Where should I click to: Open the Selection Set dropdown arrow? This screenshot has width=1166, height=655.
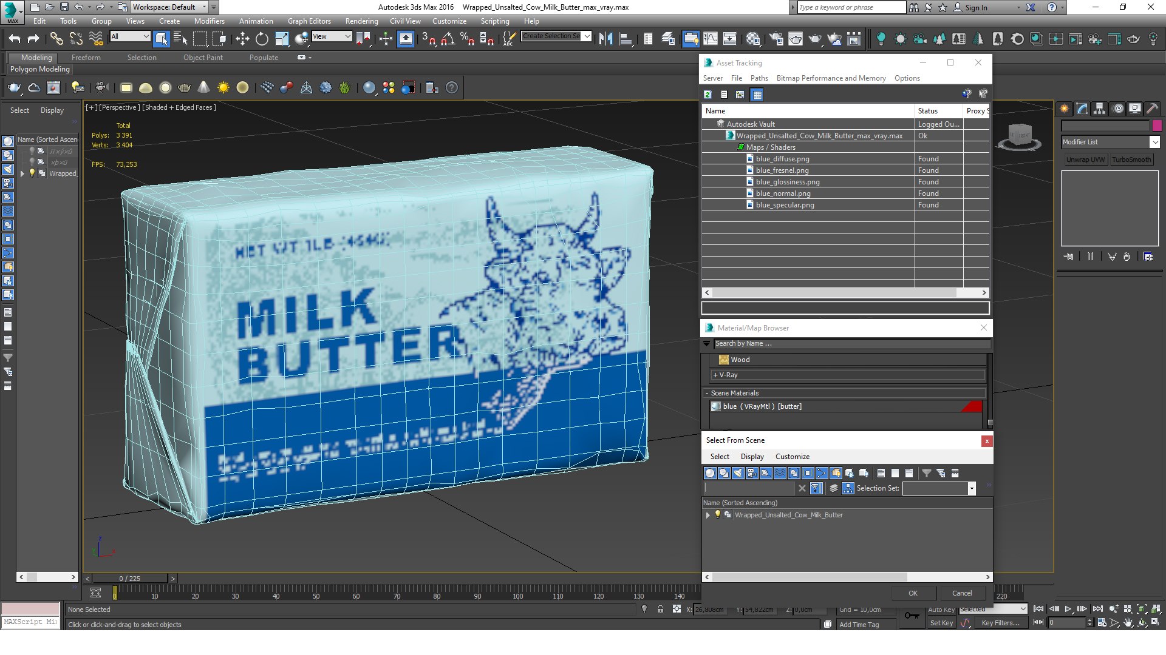(x=972, y=488)
